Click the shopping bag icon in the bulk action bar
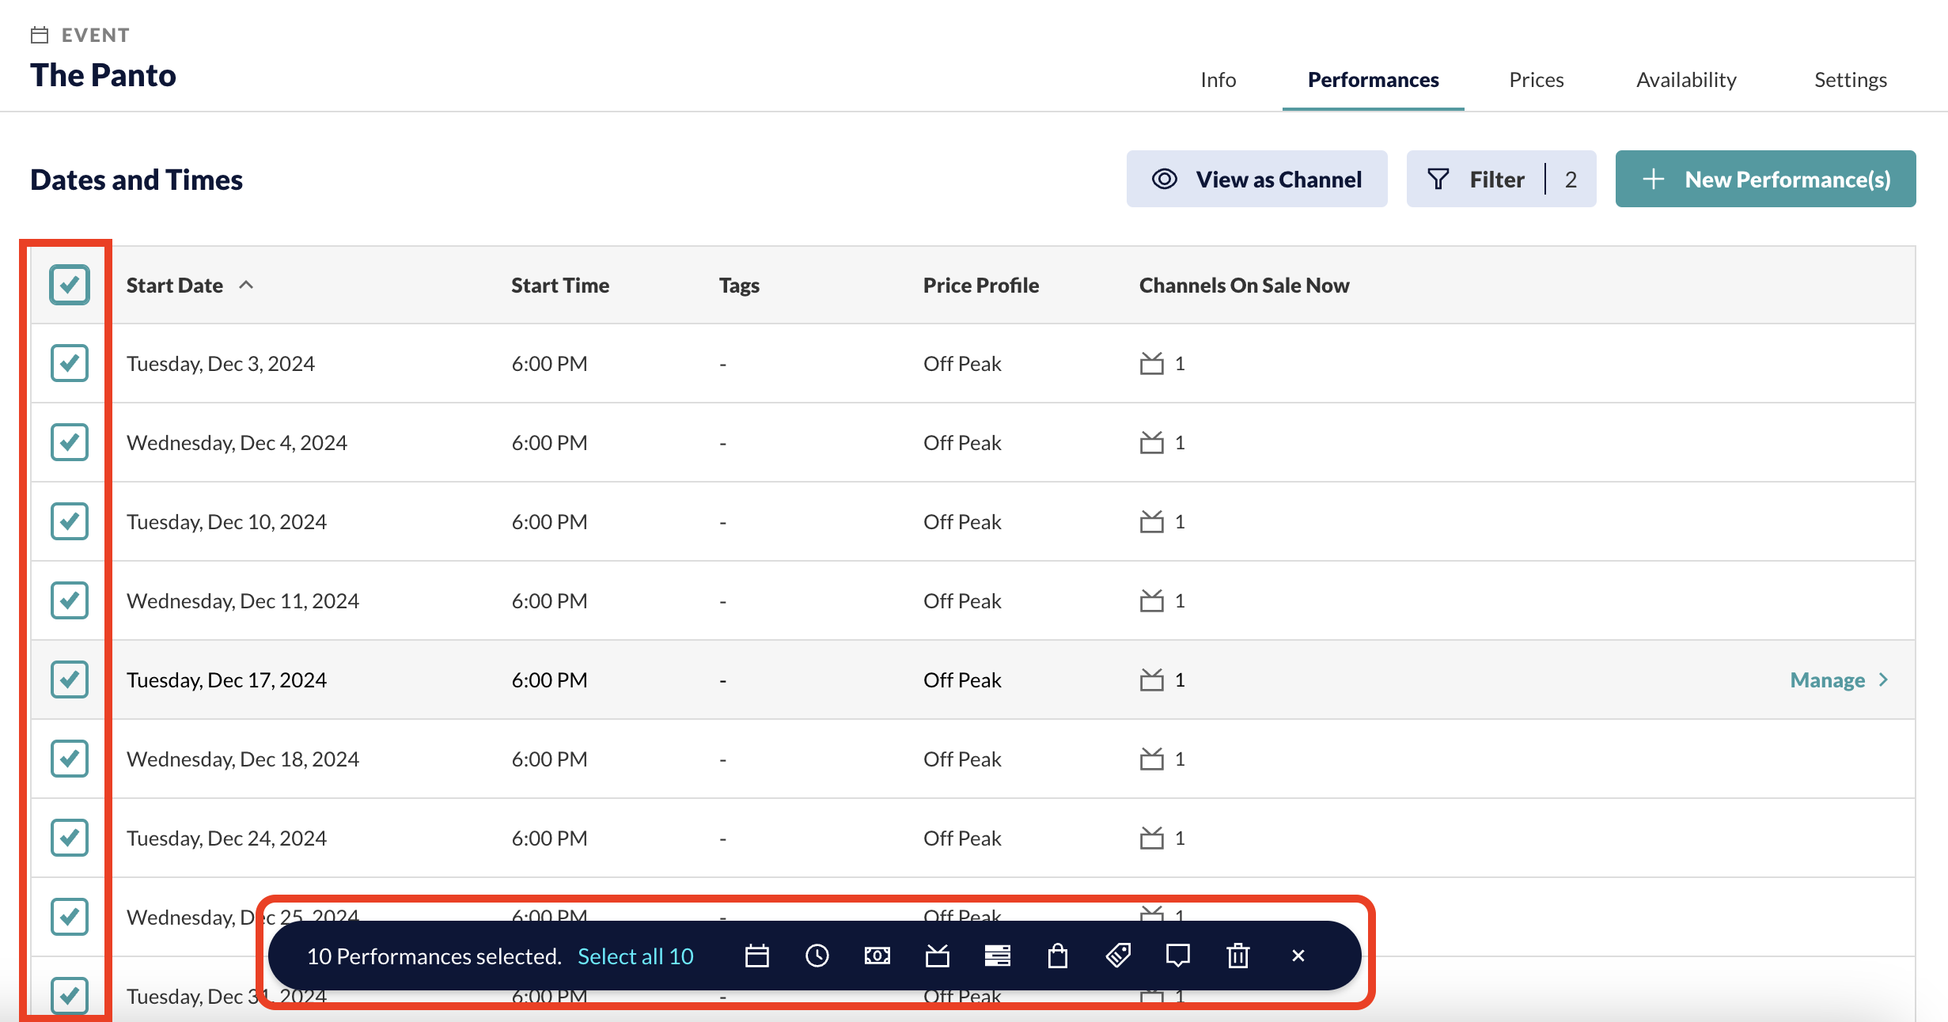Image resolution: width=1948 pixels, height=1022 pixels. [x=1058, y=956]
